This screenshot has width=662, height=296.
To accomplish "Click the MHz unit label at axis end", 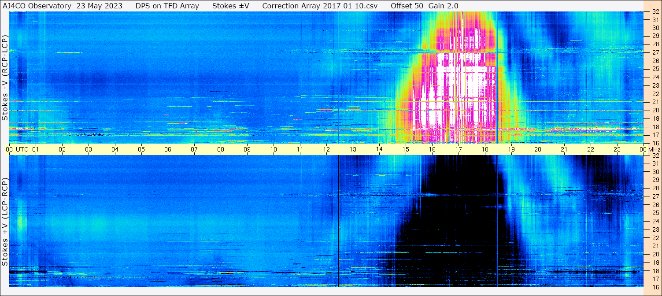I will coord(654,149).
